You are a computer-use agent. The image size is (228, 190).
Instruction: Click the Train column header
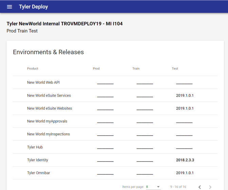click(136, 69)
